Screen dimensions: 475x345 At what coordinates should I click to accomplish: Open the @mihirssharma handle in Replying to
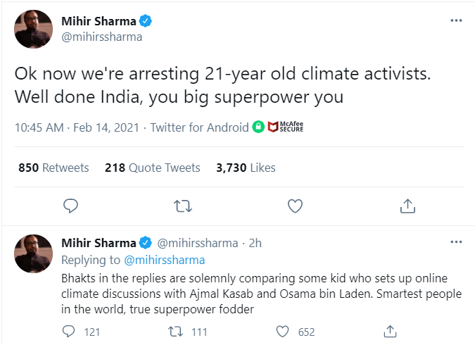pyautogui.click(x=165, y=261)
